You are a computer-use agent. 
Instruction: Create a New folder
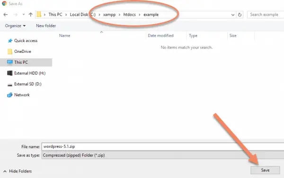[46, 26]
